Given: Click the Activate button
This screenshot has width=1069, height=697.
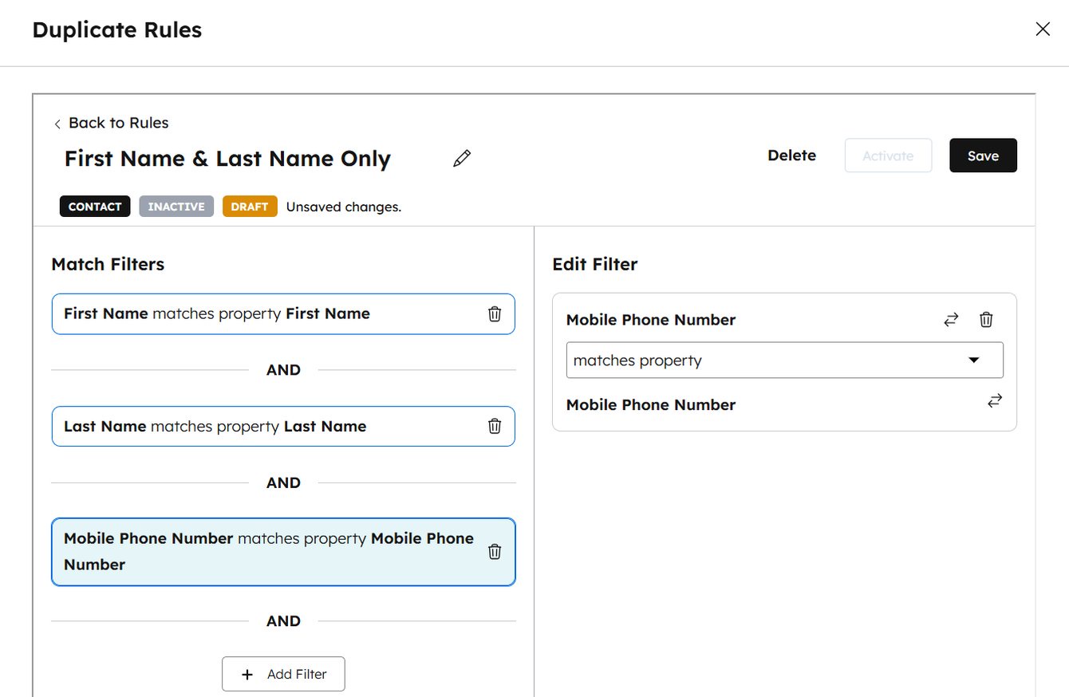Looking at the screenshot, I should 888,156.
